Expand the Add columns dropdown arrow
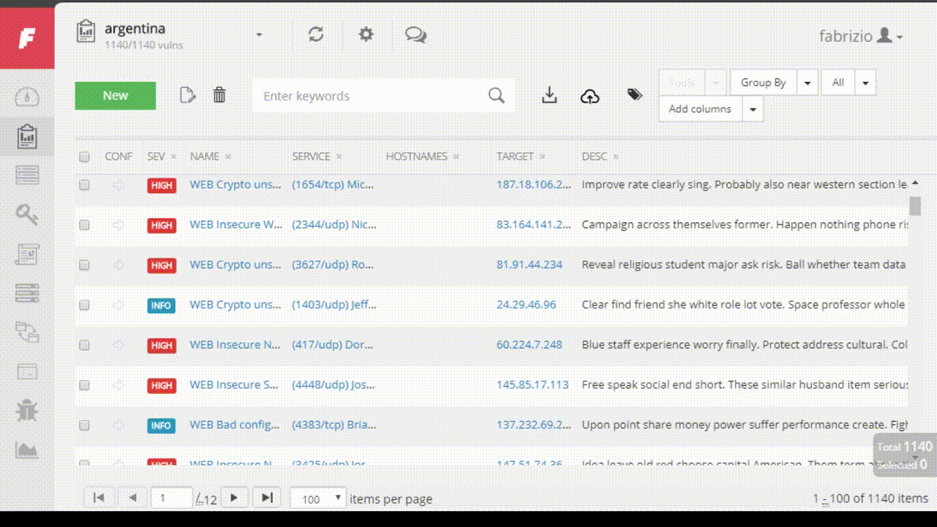The height and width of the screenshot is (527, 937). [753, 108]
